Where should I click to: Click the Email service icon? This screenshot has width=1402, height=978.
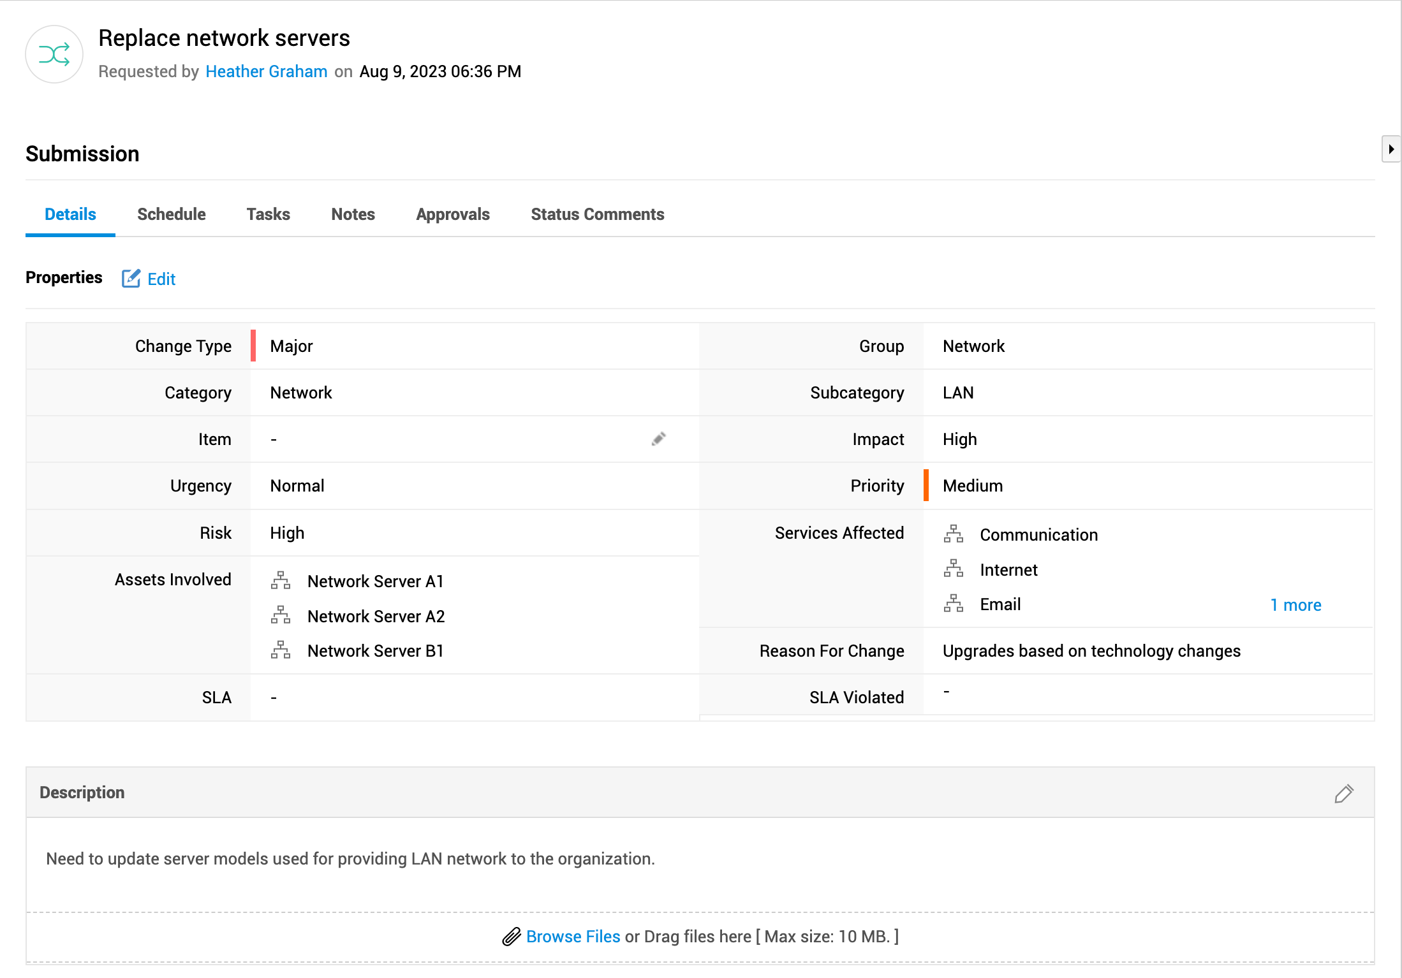coord(954,604)
